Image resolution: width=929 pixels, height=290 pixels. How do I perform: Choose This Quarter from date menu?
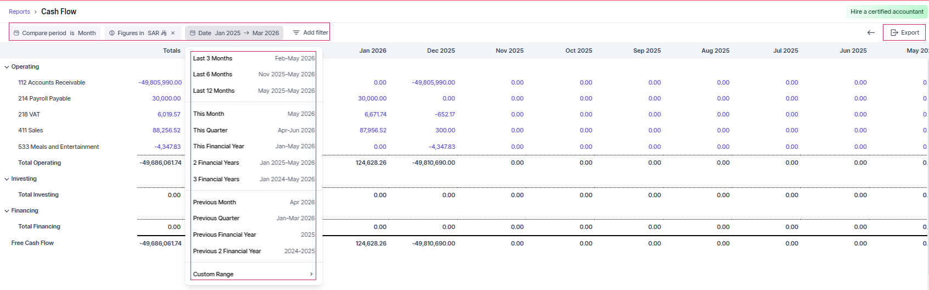pyautogui.click(x=253, y=130)
